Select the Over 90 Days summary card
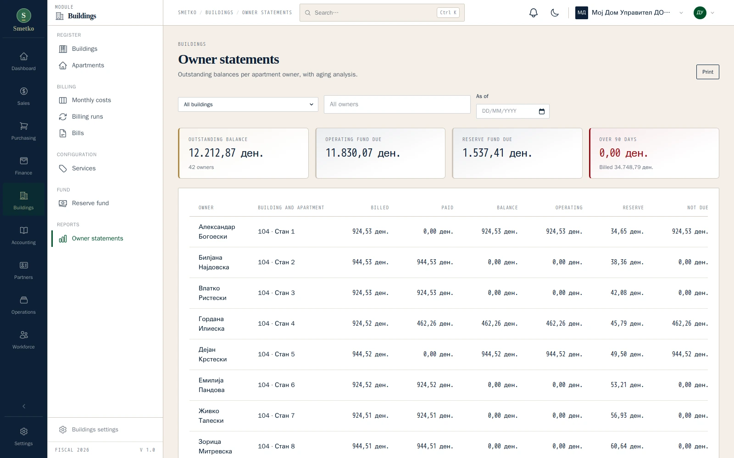The height and width of the screenshot is (458, 734). point(654,153)
